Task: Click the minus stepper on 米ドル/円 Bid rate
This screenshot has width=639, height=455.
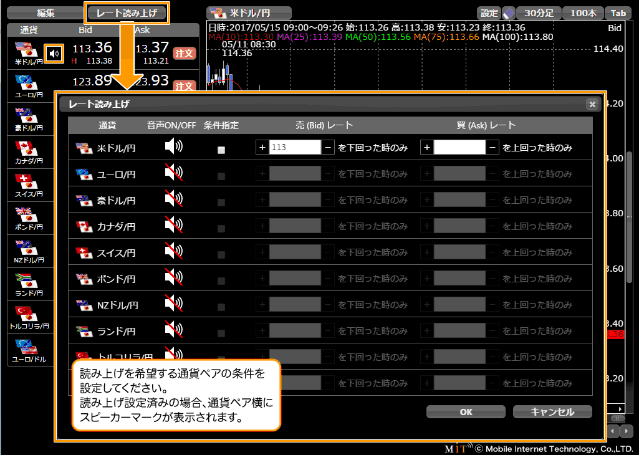Action: pyautogui.click(x=328, y=148)
